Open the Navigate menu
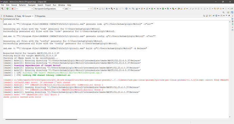 pyautogui.click(x=32, y=5)
